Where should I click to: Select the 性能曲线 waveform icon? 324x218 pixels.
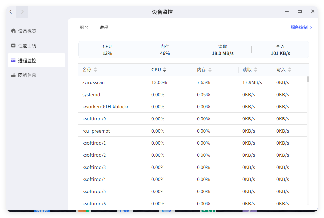pos(13,45)
